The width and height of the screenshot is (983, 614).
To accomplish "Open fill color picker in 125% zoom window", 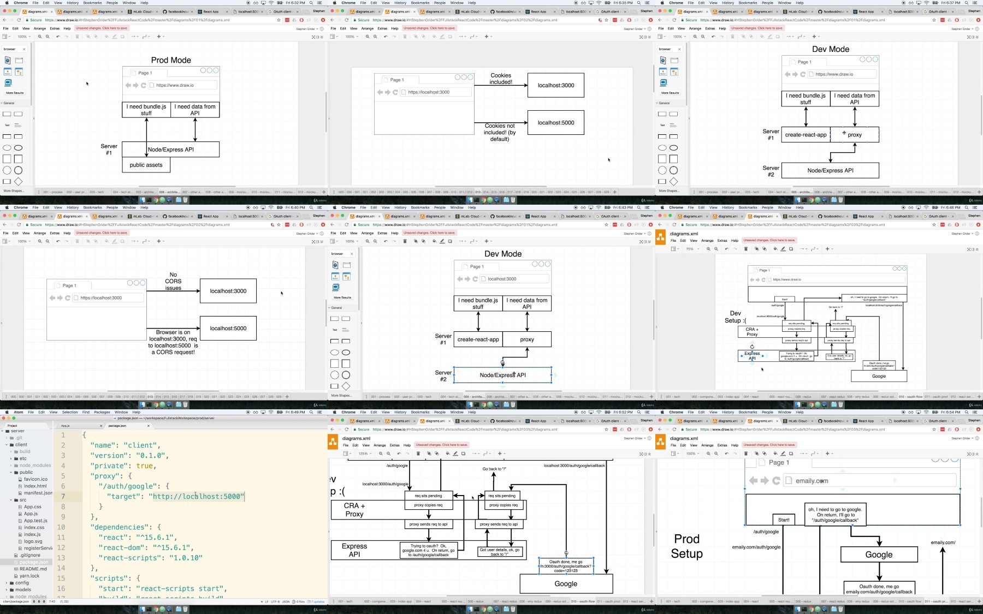I will click(x=448, y=454).
